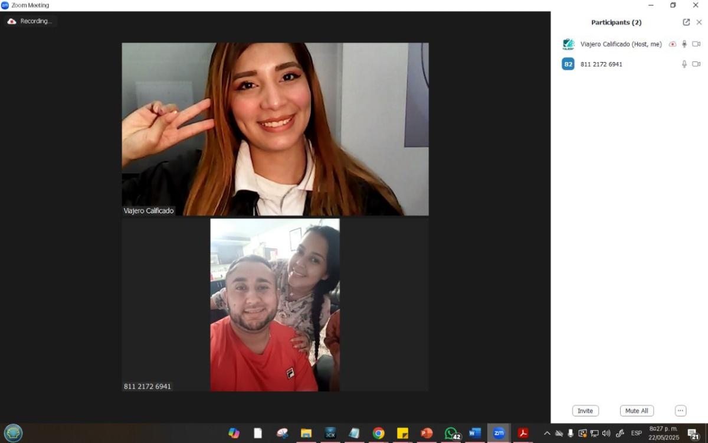Select the Viajero Calificado video tile
The image size is (708, 443).
pos(275,129)
